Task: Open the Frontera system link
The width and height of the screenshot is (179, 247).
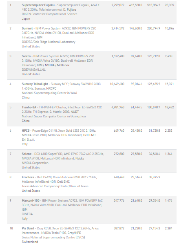Action: coord(28,177)
